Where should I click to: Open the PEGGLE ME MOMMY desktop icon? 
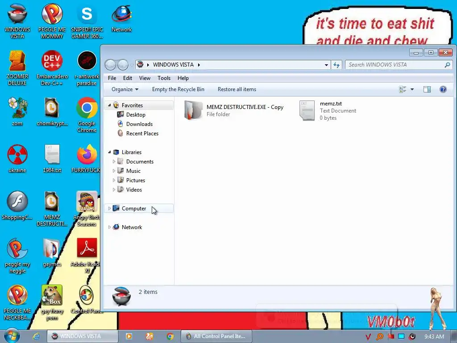(x=52, y=21)
